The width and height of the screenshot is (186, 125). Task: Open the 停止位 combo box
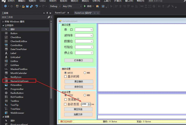click(84, 53)
